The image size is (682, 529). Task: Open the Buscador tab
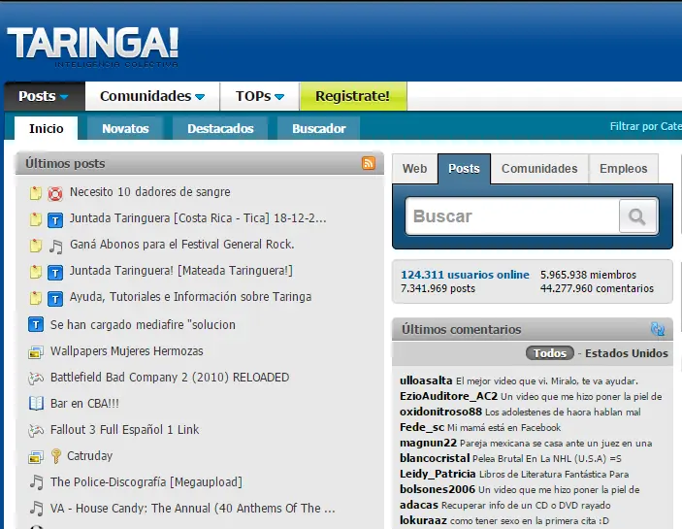tap(319, 128)
